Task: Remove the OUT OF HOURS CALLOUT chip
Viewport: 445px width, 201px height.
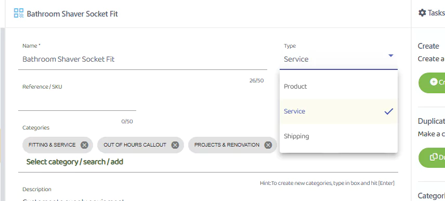Action: pyautogui.click(x=175, y=145)
